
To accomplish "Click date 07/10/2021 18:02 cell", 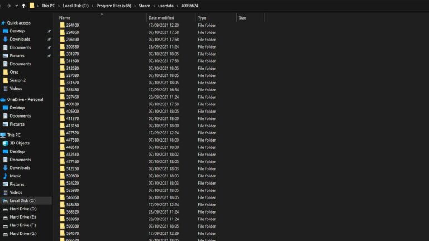I will coord(164,155).
